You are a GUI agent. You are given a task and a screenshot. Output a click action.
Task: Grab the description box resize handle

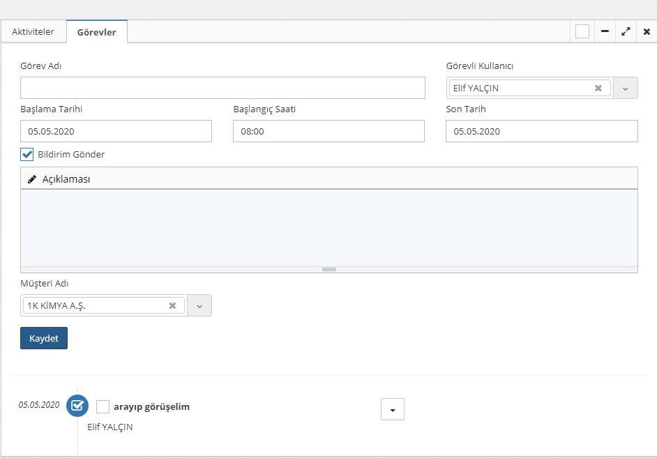tap(329, 269)
